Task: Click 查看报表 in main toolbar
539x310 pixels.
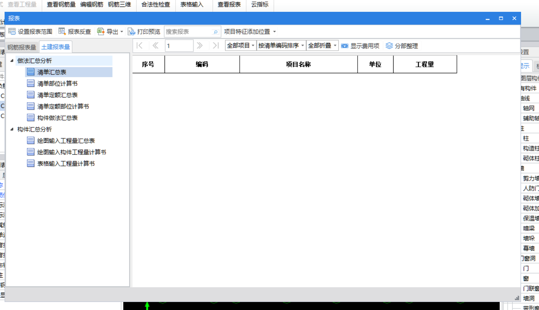Action: 229,5
